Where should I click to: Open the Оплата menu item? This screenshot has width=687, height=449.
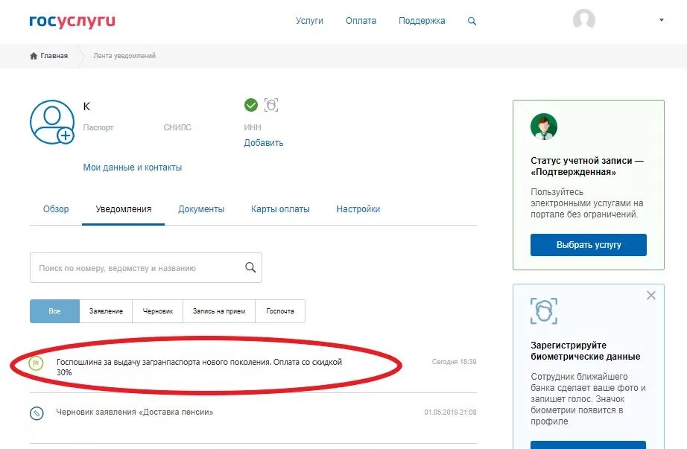coord(361,21)
